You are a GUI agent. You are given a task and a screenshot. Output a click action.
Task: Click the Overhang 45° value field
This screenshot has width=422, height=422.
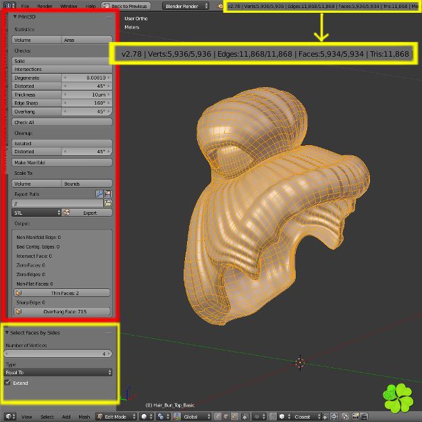click(86, 111)
